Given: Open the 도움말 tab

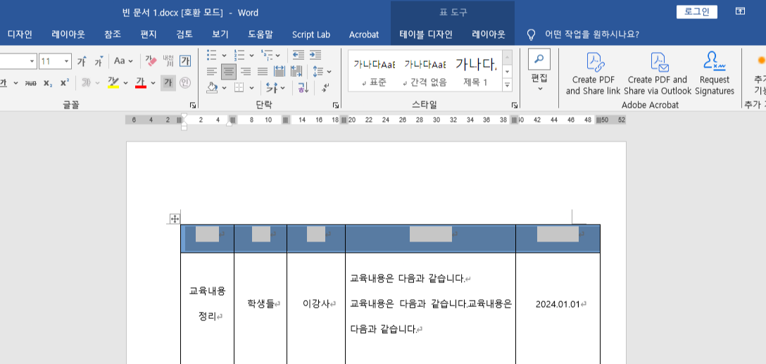Looking at the screenshot, I should pyautogui.click(x=260, y=34).
